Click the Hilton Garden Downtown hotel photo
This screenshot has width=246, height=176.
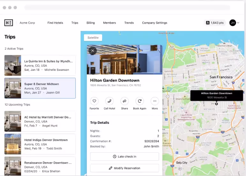point(124,60)
